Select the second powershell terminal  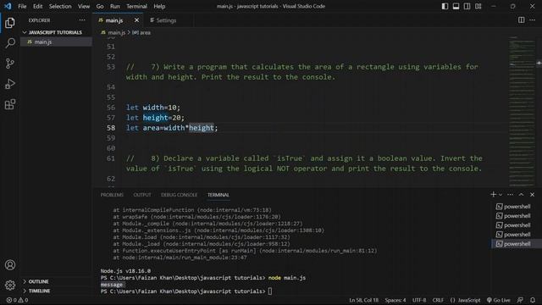pos(513,216)
